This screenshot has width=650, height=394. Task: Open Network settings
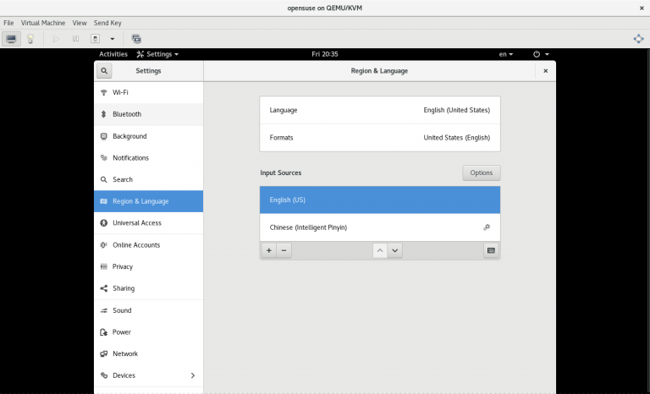(148, 353)
